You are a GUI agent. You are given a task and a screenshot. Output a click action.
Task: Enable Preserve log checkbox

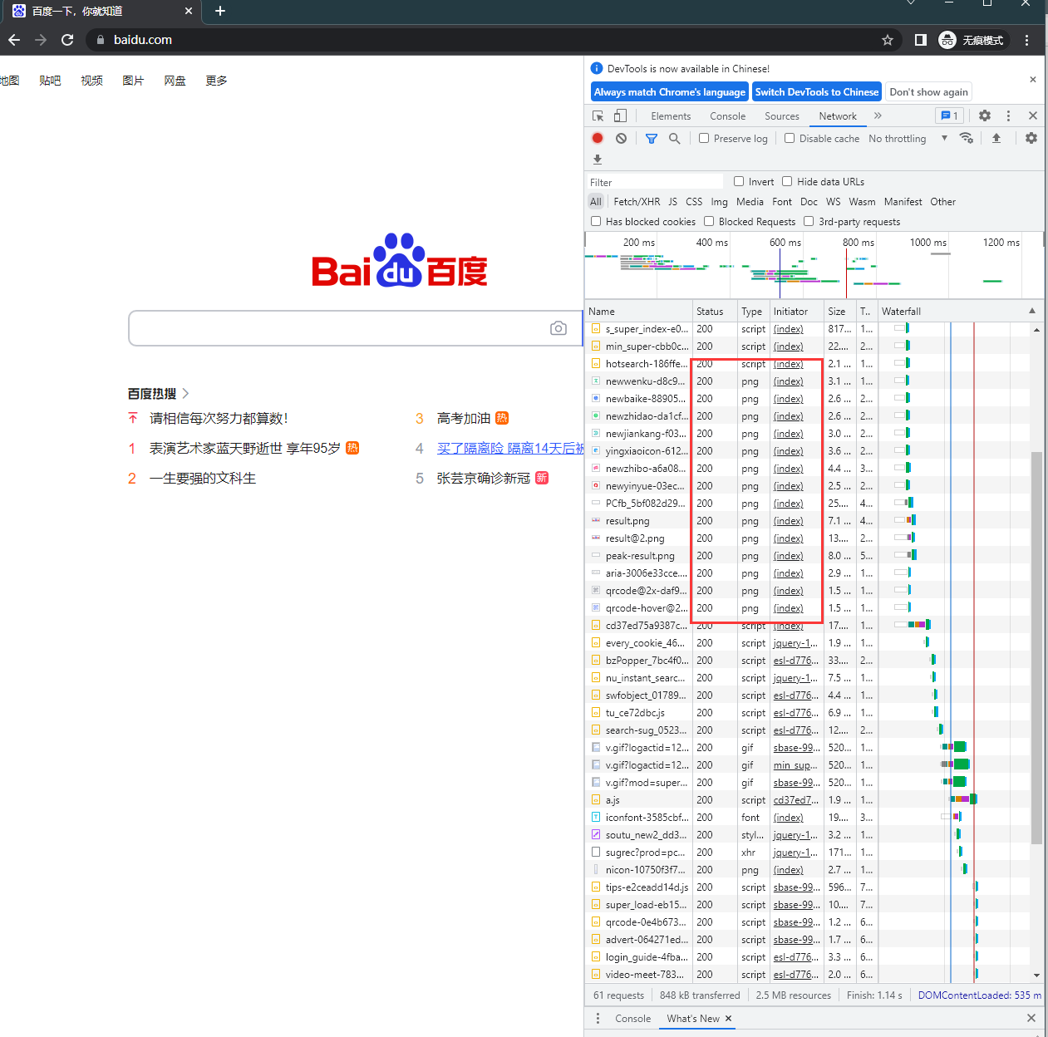pos(704,138)
